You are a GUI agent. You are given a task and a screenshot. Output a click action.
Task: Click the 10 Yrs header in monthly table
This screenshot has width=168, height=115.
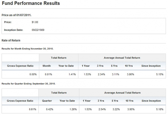[129, 66]
